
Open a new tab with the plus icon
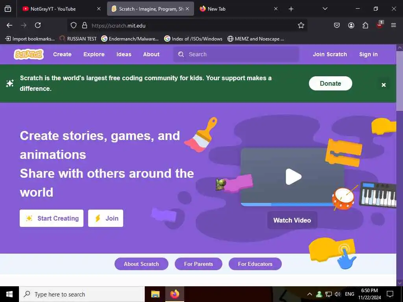coord(291,9)
